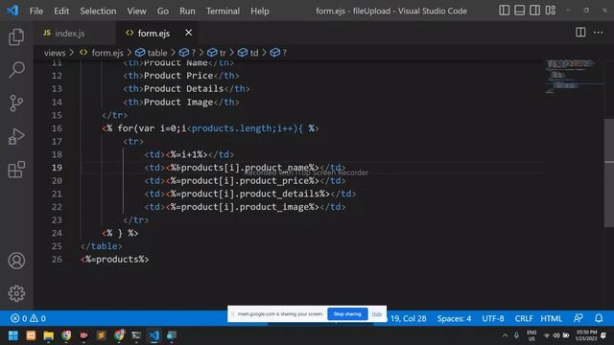This screenshot has width=614, height=345.
Task: Click the cursor position Ln 19, Col 28
Action: pos(407,318)
